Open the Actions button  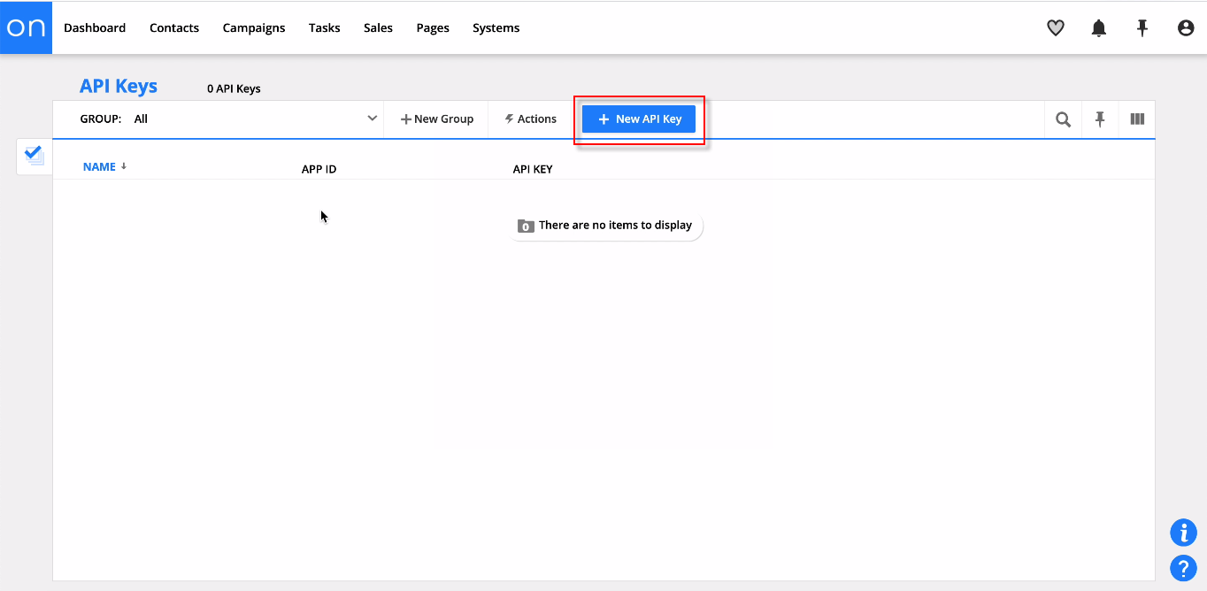(531, 119)
